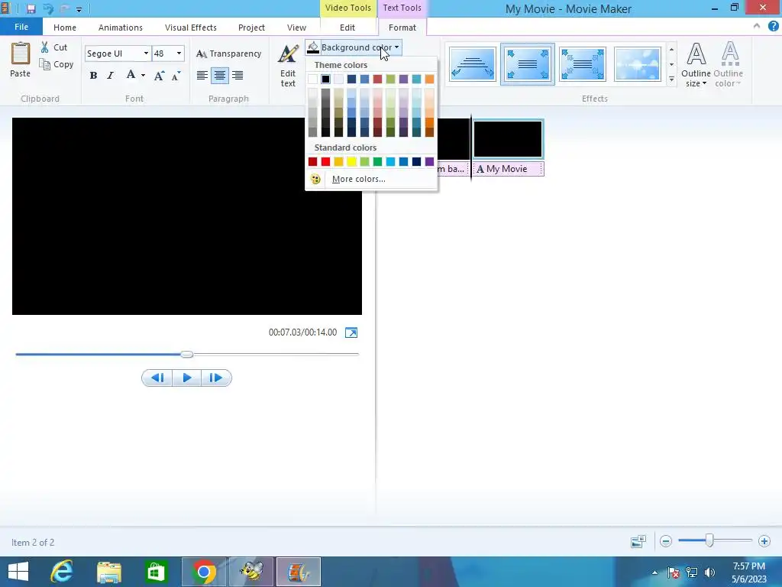This screenshot has width=782, height=587.
Task: Paste from the clipboard
Action: tap(21, 60)
